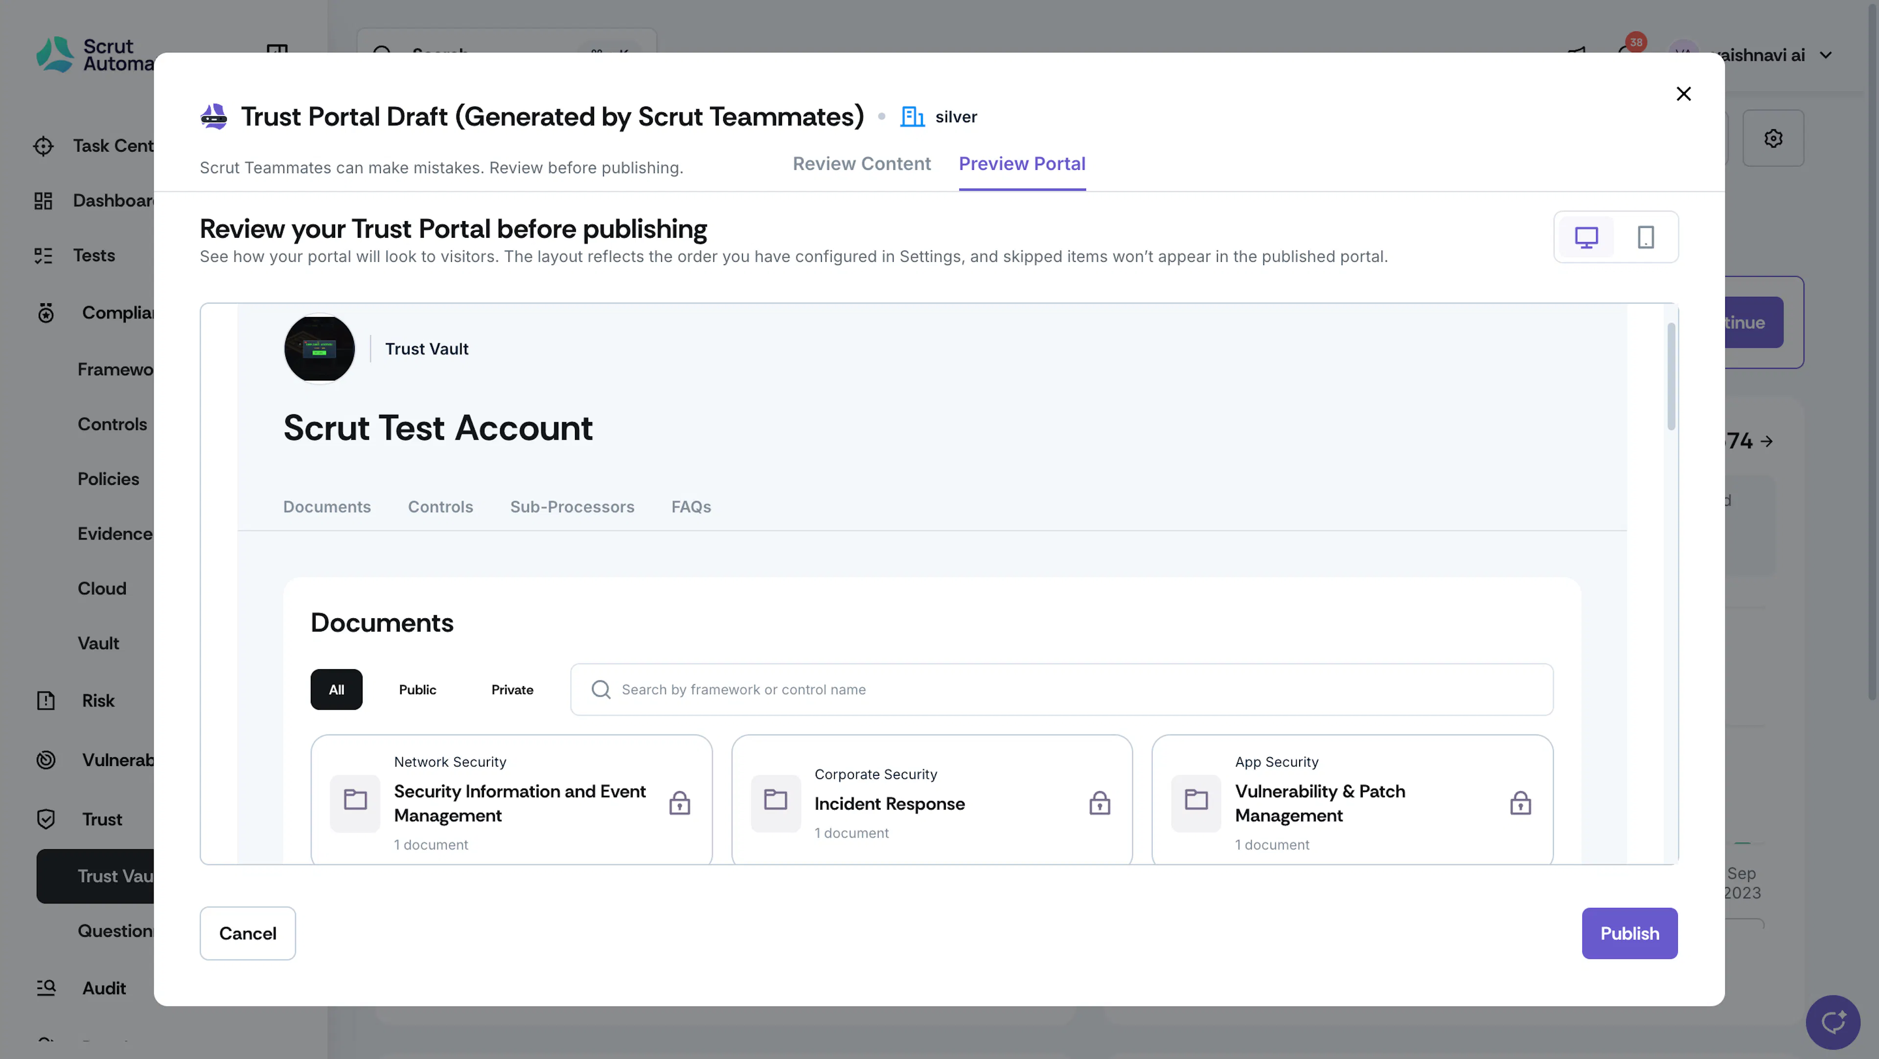This screenshot has width=1879, height=1059.
Task: Open settings gear in background page
Action: click(x=1773, y=138)
